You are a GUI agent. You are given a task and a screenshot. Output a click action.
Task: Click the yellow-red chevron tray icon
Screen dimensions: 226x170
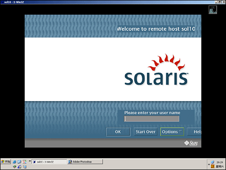coord(213,166)
